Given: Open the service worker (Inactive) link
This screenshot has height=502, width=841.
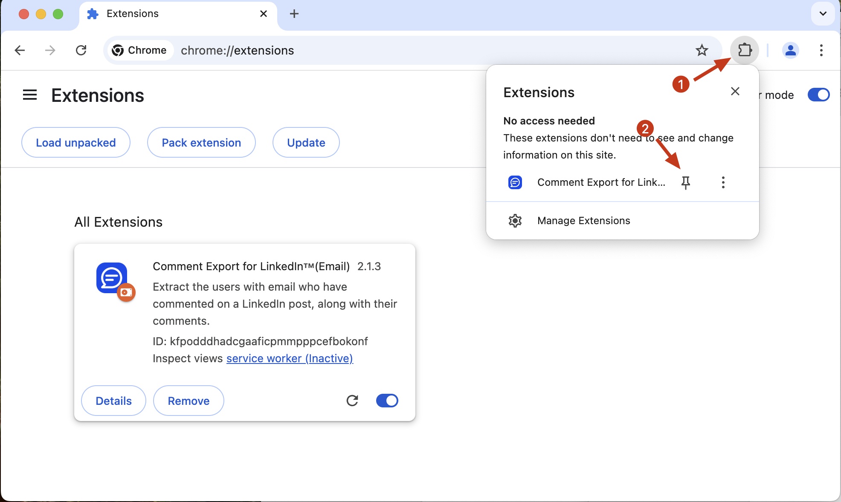Looking at the screenshot, I should pos(290,358).
